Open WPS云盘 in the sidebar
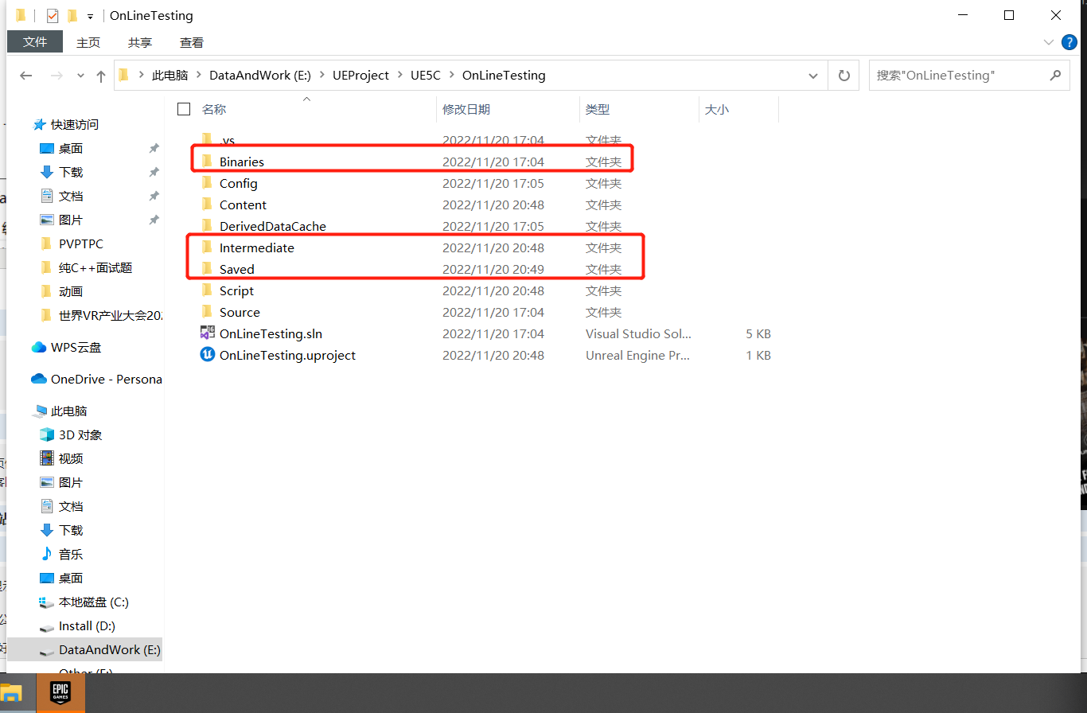Image resolution: width=1087 pixels, height=713 pixels. tap(76, 347)
